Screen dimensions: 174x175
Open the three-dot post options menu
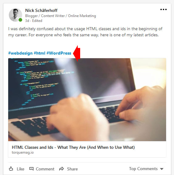click(x=163, y=9)
